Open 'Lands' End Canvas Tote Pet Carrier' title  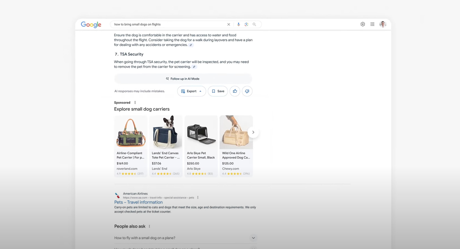[x=166, y=155]
